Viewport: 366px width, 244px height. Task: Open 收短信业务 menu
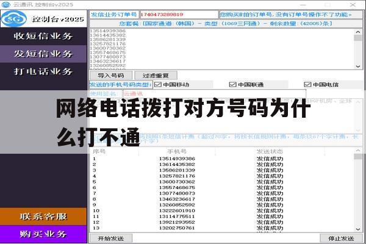[x=43, y=36]
